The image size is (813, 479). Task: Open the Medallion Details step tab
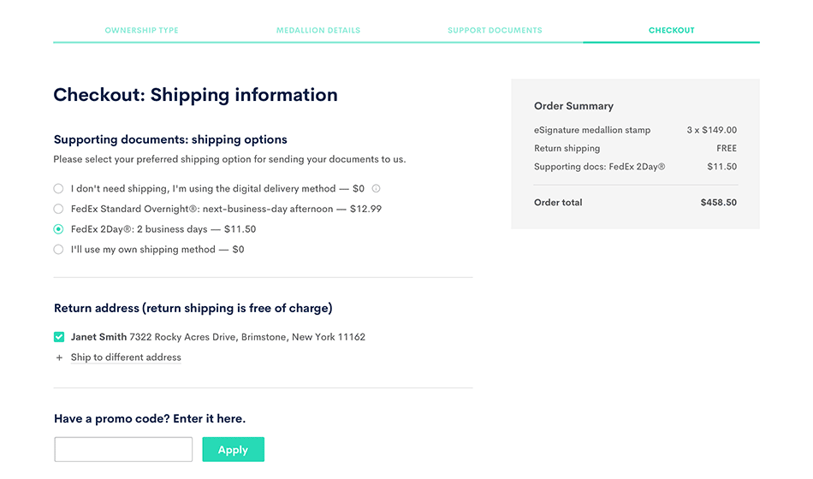[x=318, y=31]
